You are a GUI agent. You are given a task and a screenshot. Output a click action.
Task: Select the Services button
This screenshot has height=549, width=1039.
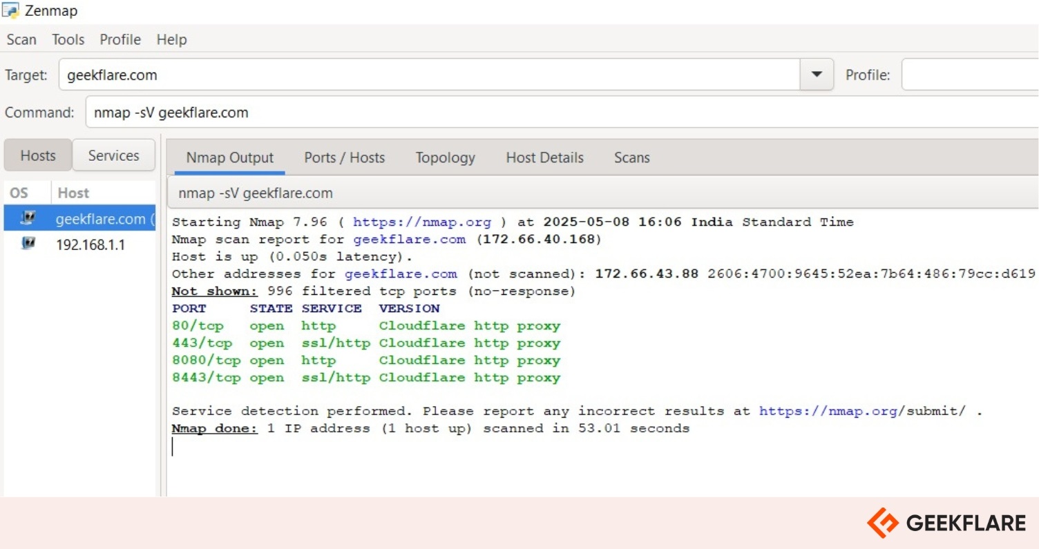(114, 155)
